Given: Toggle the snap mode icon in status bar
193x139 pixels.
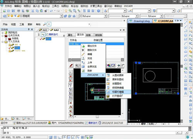Looking at the screenshot, I should [x=51, y=137].
